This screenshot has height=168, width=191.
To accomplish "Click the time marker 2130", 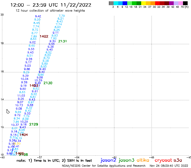I will (48, 83).
